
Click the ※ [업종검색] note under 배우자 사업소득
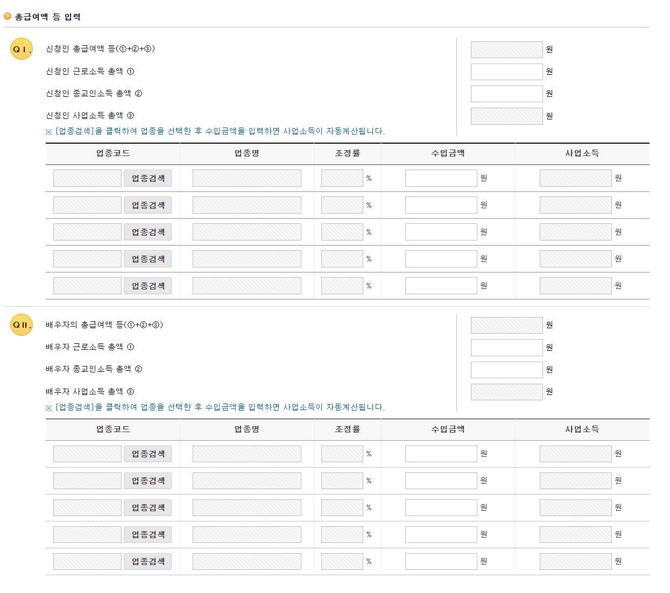215,407
